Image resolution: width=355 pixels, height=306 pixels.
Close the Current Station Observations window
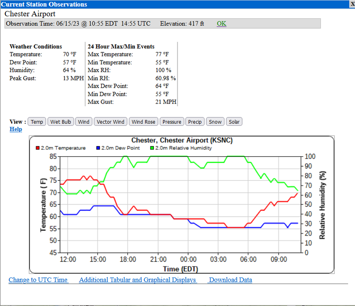[353, 4]
